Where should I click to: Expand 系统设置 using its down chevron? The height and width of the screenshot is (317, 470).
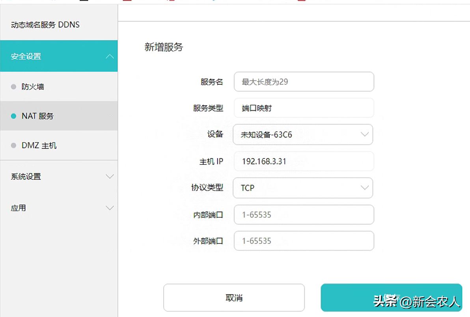pos(110,177)
